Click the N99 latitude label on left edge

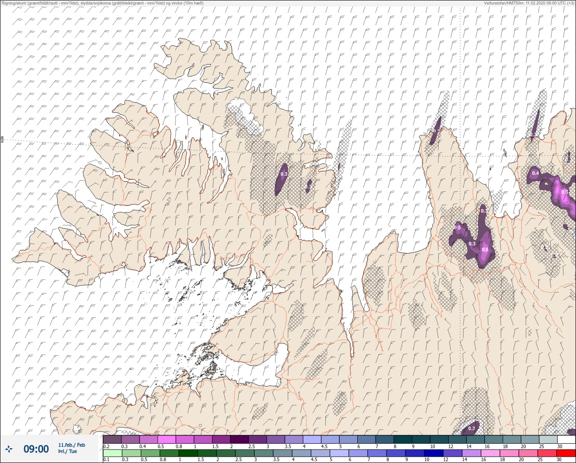[2, 140]
